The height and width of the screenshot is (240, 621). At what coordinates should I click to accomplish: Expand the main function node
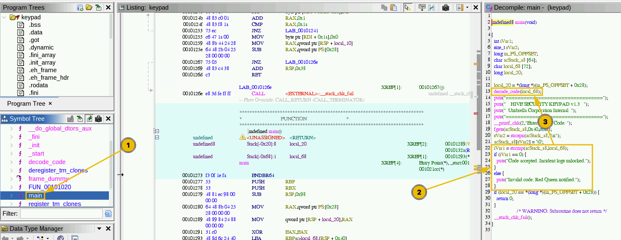coord(11,196)
